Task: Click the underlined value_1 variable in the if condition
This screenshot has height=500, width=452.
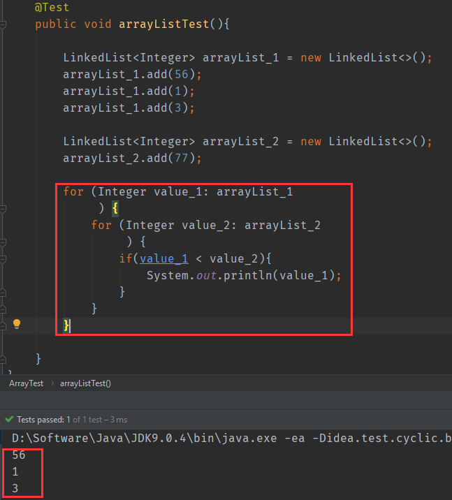Action: point(164,258)
